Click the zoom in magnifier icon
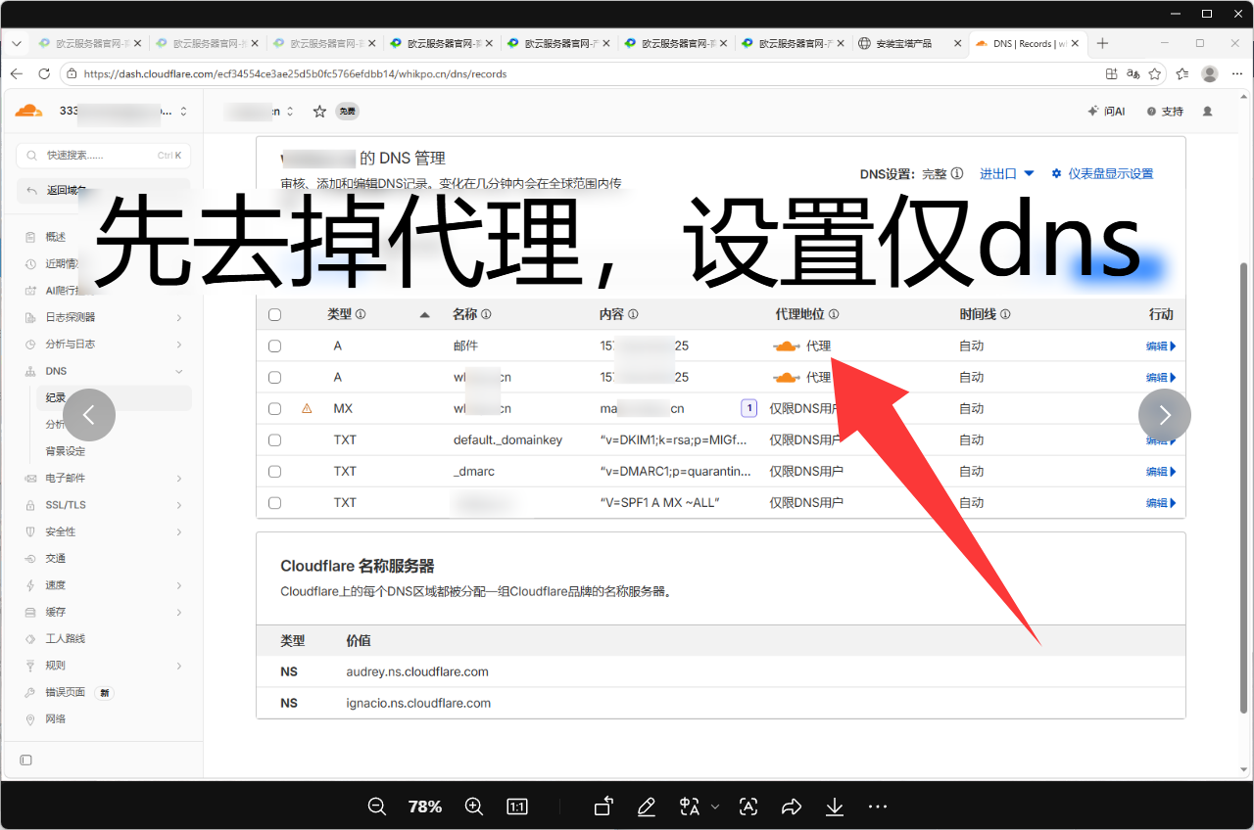1254x830 pixels. click(474, 807)
